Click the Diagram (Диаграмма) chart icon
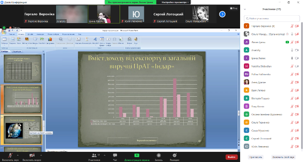Viewport: 303px width, 162px height. [x=50, y=40]
